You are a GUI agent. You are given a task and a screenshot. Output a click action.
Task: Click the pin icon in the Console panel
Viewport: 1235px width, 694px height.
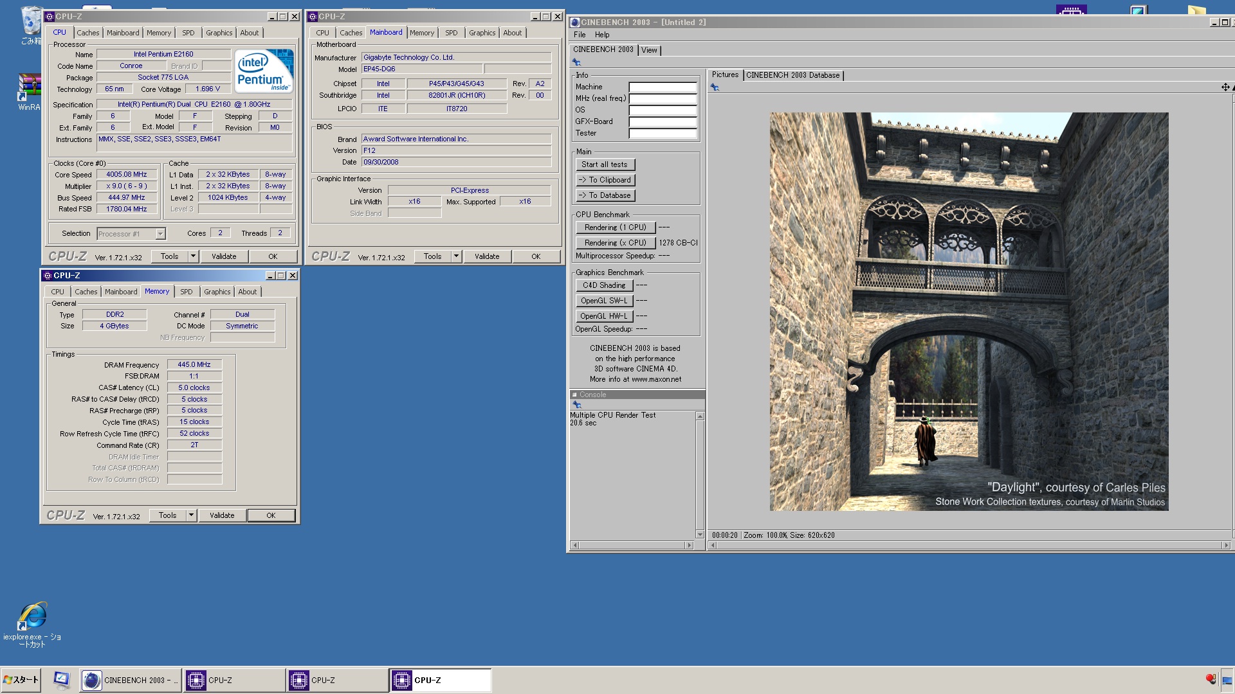coord(577,405)
